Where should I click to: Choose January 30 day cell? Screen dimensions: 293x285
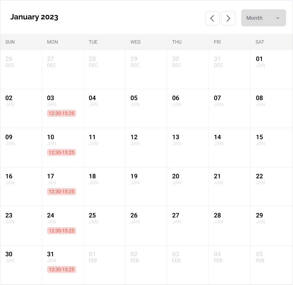(21, 265)
